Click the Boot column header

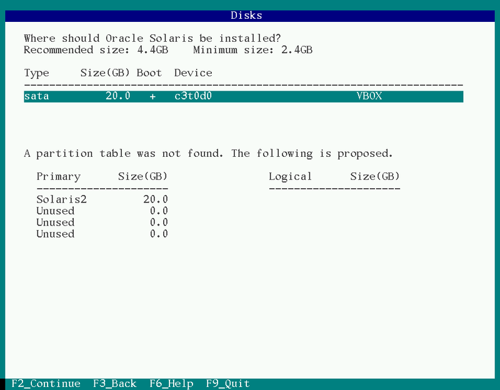coord(149,73)
